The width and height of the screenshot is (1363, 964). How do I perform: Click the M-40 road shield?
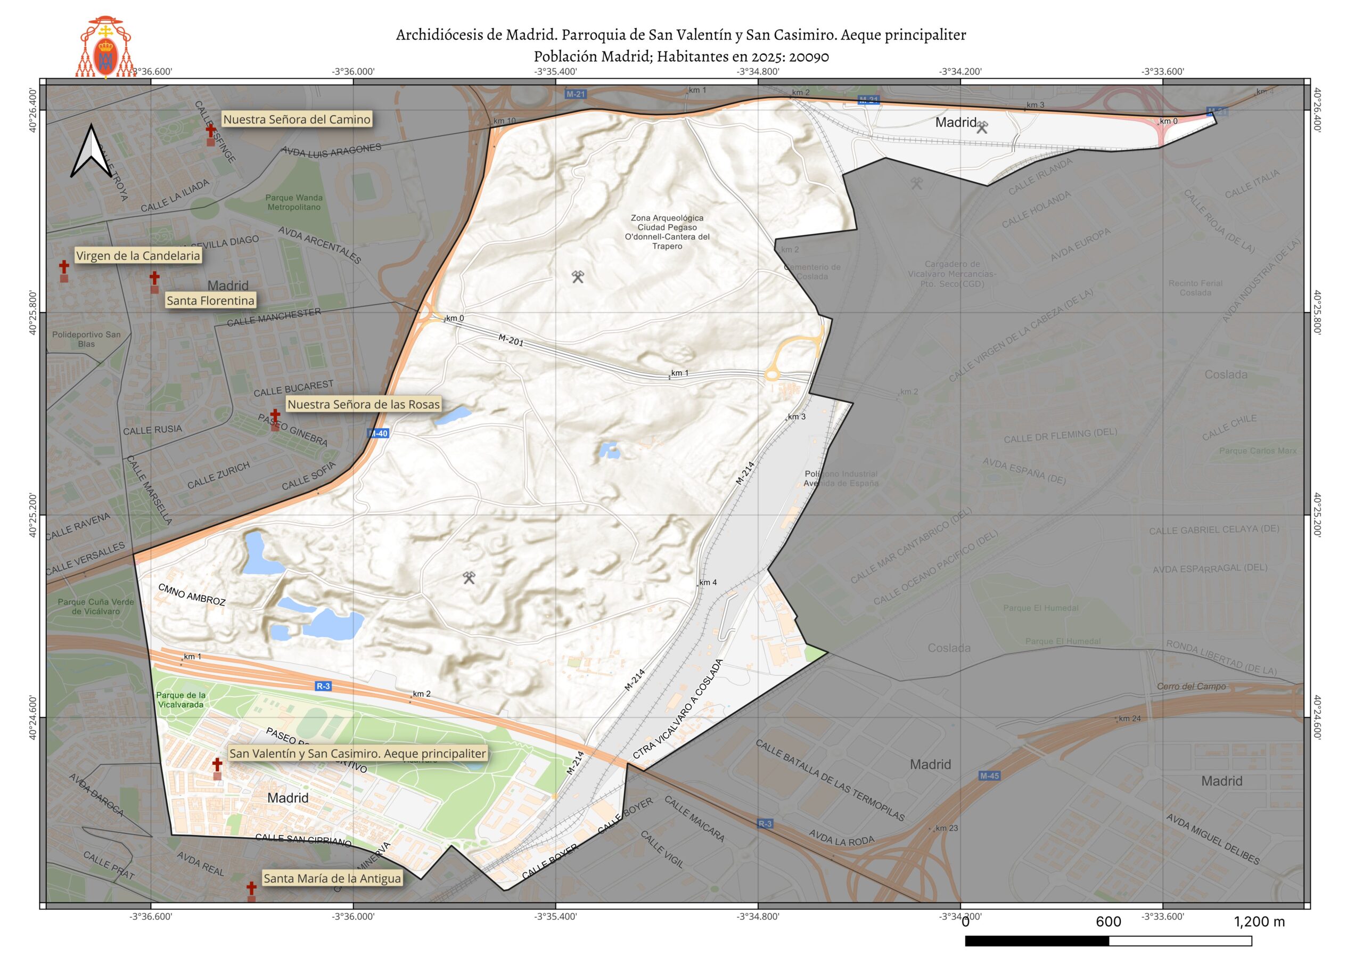click(x=378, y=434)
